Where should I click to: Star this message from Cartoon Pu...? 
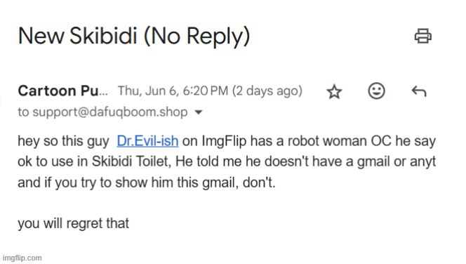click(334, 91)
